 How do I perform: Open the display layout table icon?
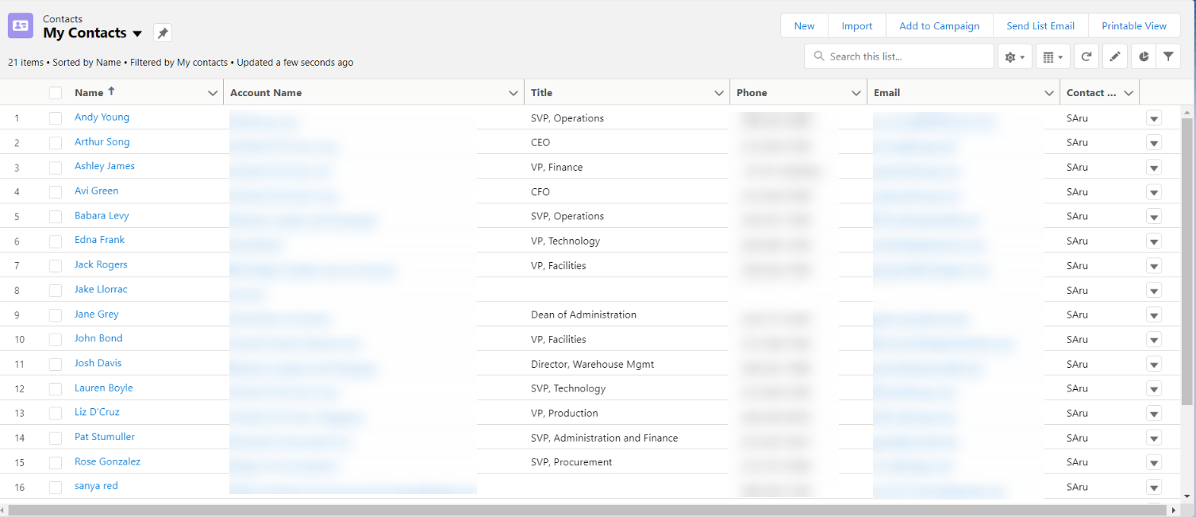tap(1052, 56)
